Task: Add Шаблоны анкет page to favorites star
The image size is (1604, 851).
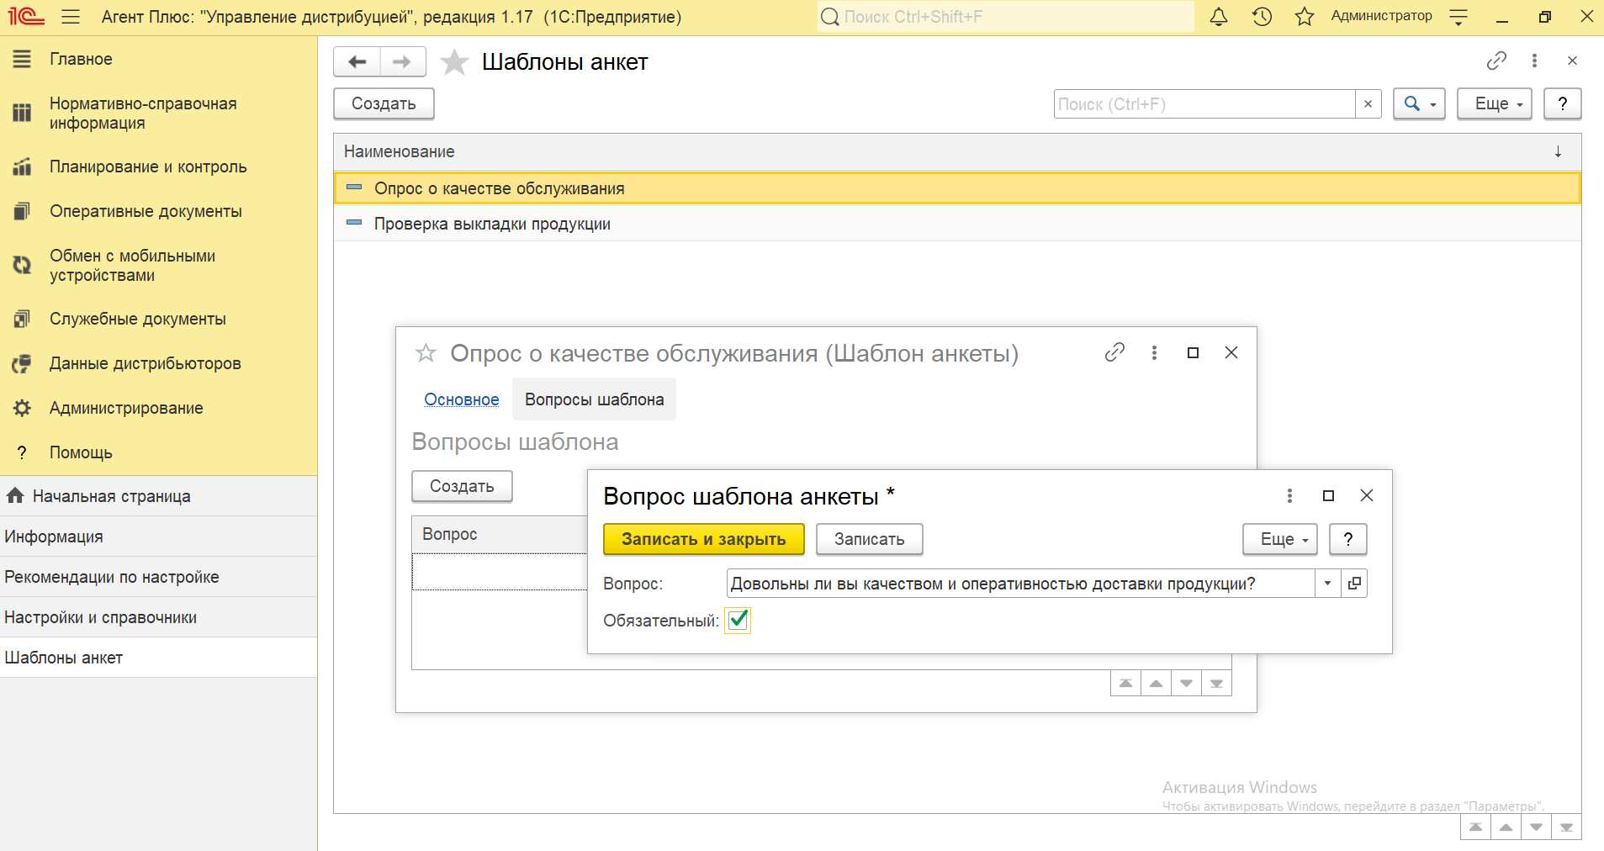Action: pyautogui.click(x=454, y=61)
